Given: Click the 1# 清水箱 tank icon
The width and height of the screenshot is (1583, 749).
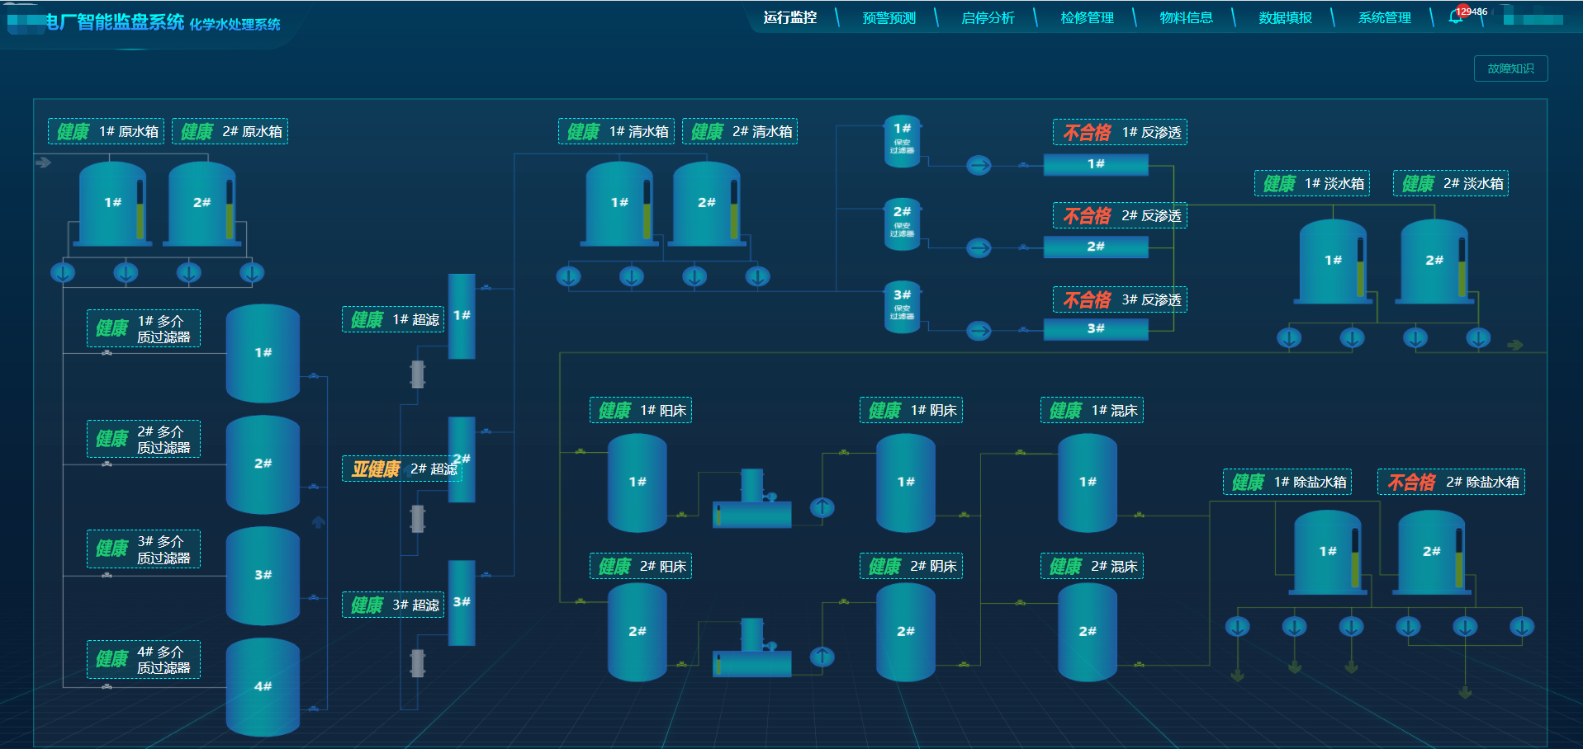Looking at the screenshot, I should coord(620,204).
